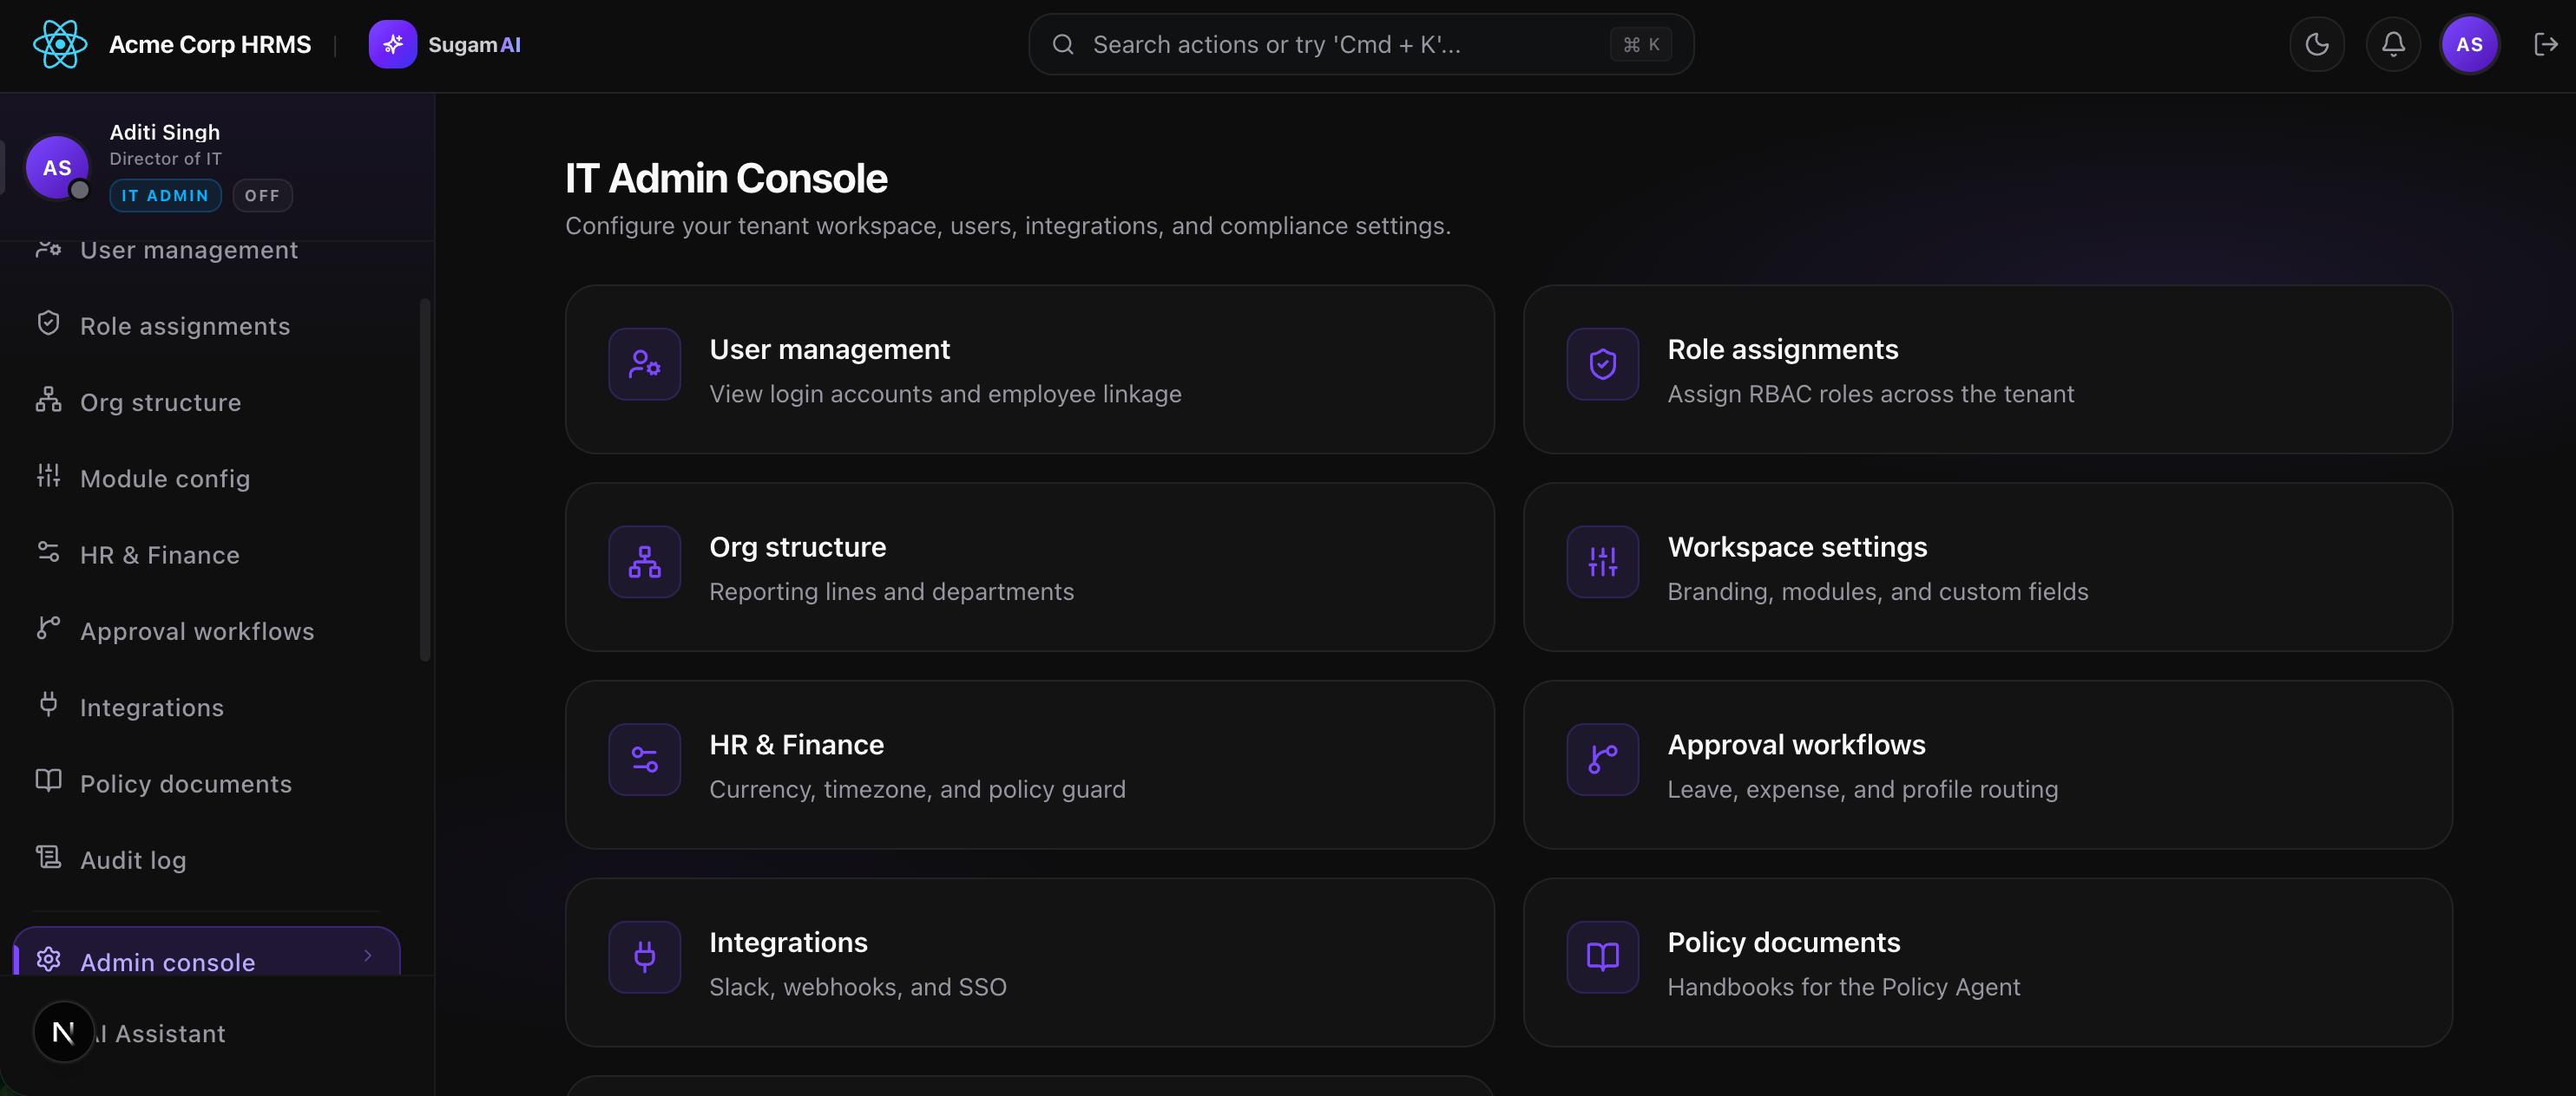The width and height of the screenshot is (2576, 1096).
Task: Open the Workspace settings card title
Action: (1797, 547)
